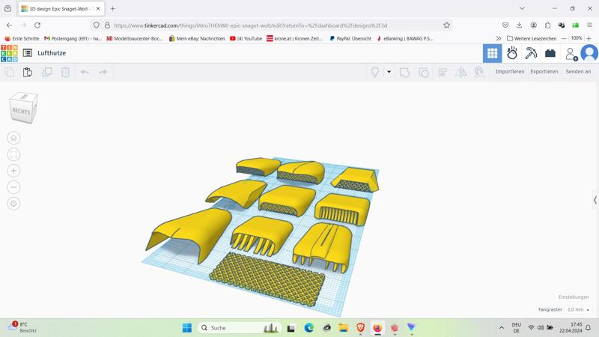The width and height of the screenshot is (599, 337).
Task: Fit all objects in view
Action: pos(13,154)
